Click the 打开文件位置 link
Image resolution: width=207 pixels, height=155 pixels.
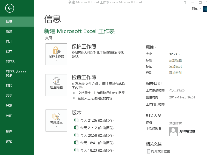[160, 151]
